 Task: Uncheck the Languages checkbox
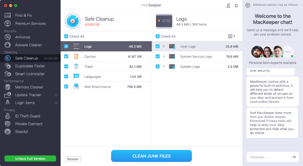coord(66,76)
